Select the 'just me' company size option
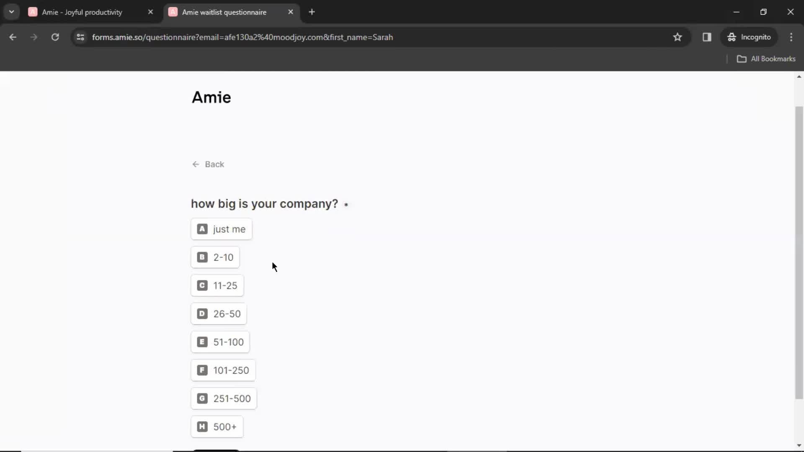This screenshot has width=804, height=452. click(222, 229)
